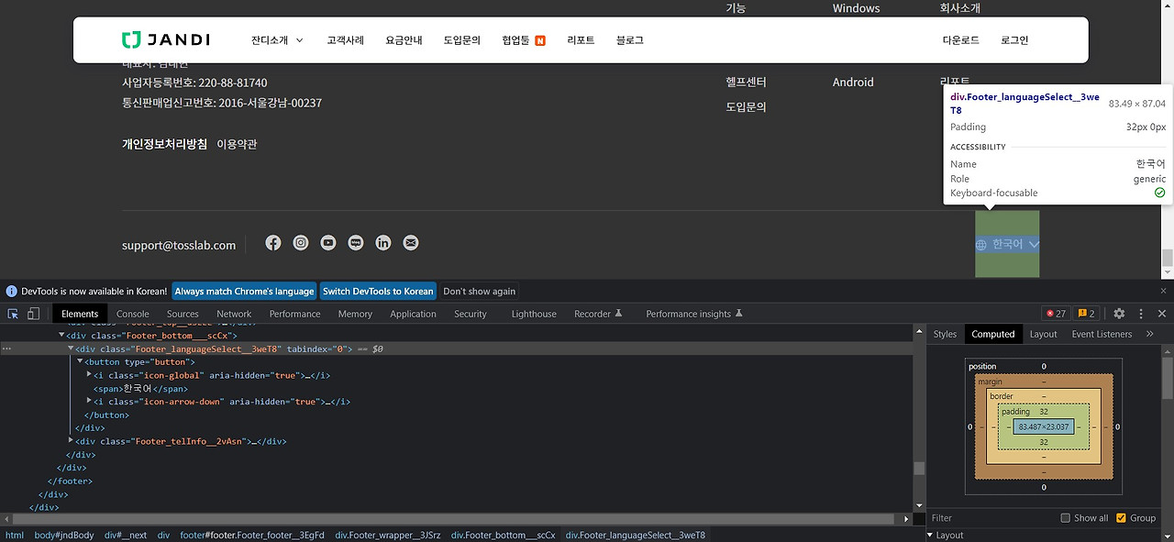Switch to the Layout sidebar tab
Screen dimensions: 1174x542
pos(1043,334)
